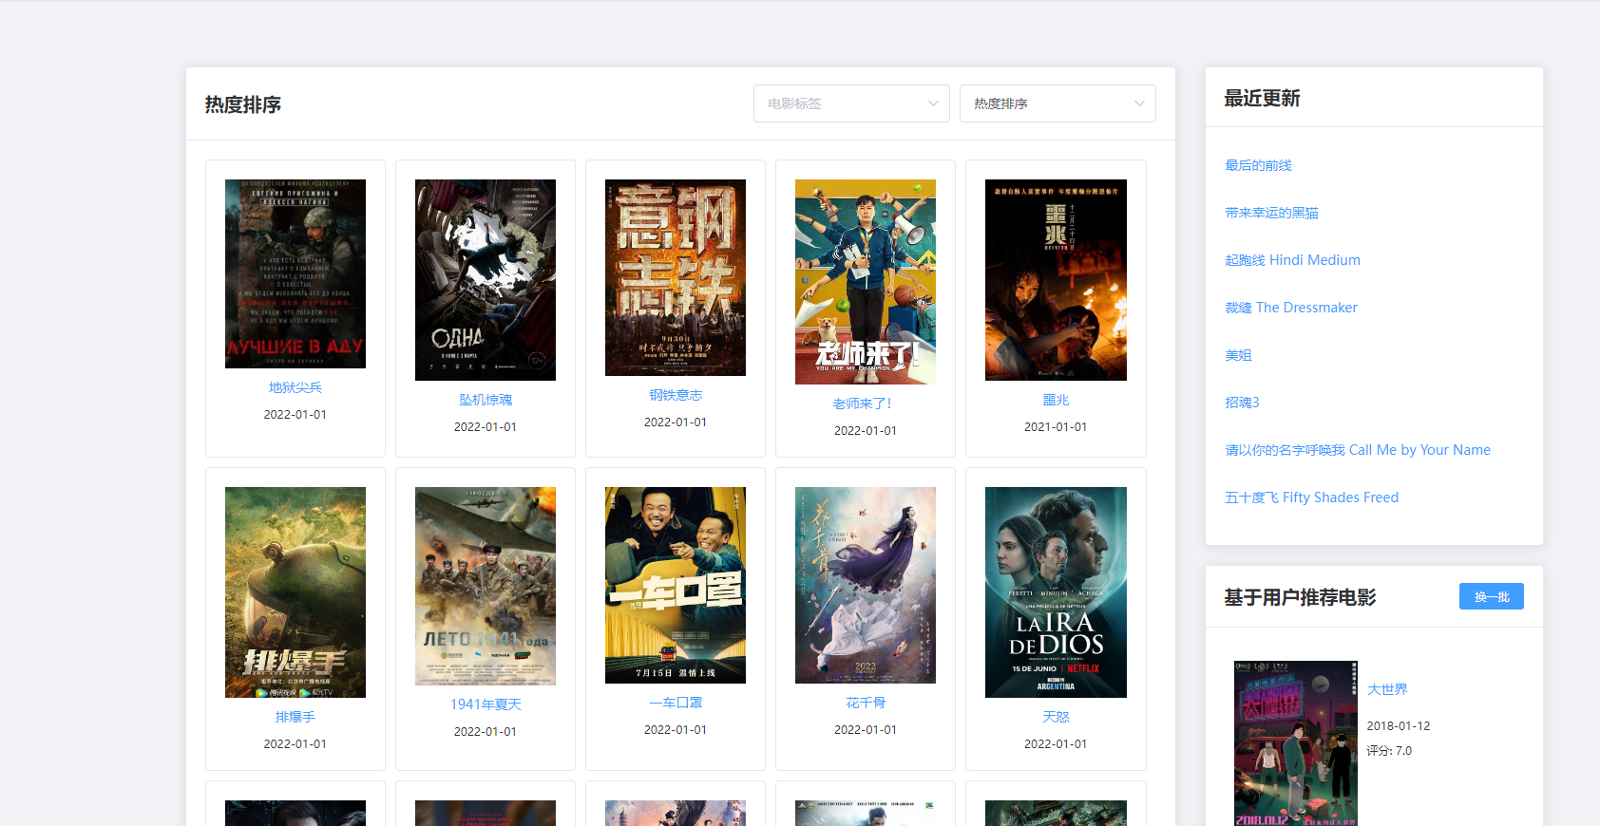Open 带来幸运的黑猫 in recent updates
Image resolution: width=1600 pixels, height=826 pixels.
point(1271,213)
